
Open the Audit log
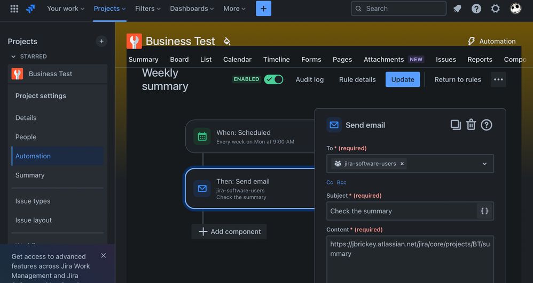point(310,79)
